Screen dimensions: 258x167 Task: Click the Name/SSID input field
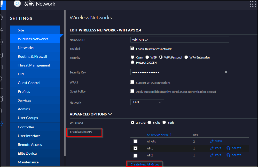180,40
